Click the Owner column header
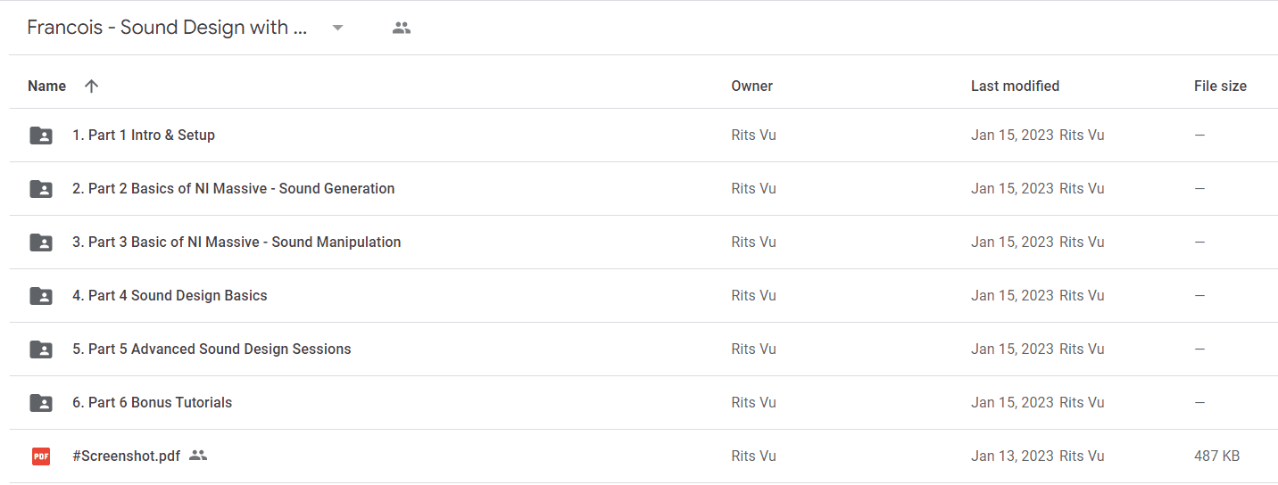The image size is (1278, 485). (x=751, y=86)
